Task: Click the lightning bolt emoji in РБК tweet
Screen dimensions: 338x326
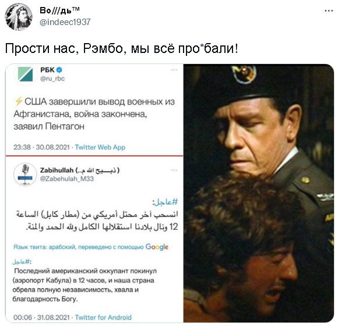Action: (19, 101)
